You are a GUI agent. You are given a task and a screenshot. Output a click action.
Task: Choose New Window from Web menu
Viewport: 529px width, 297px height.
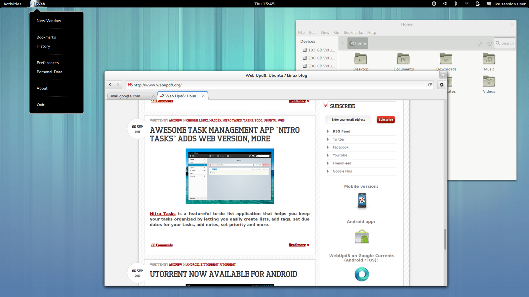pyautogui.click(x=49, y=20)
